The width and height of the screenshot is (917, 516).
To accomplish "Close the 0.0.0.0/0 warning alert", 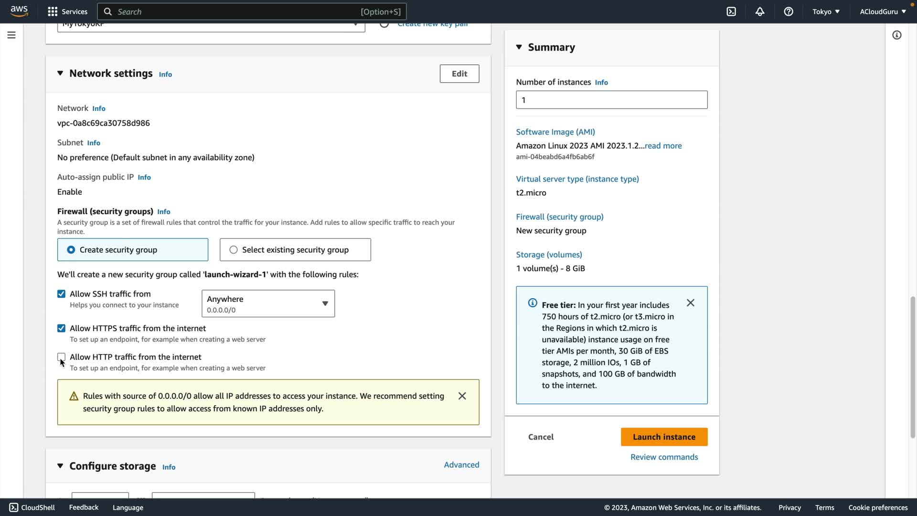I will 462,396.
